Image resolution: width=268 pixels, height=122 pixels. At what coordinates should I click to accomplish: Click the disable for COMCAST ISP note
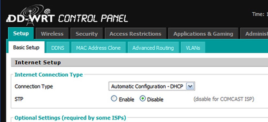[x=224, y=99]
